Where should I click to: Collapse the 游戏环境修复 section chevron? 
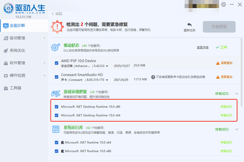[x=237, y=94]
